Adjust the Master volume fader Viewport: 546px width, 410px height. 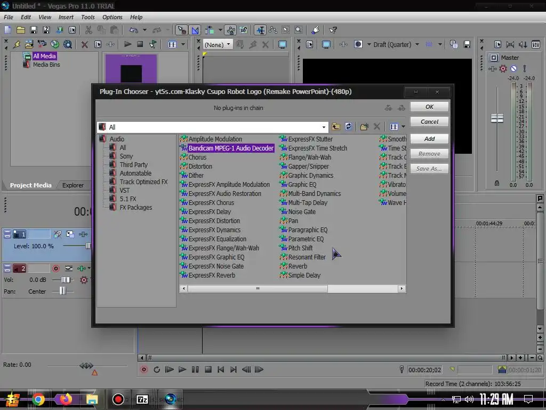[x=497, y=118]
